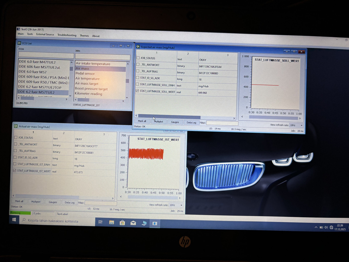Toggle _TEL_AUFTRAG checkbox in Expected air-mass window

pos(138,71)
